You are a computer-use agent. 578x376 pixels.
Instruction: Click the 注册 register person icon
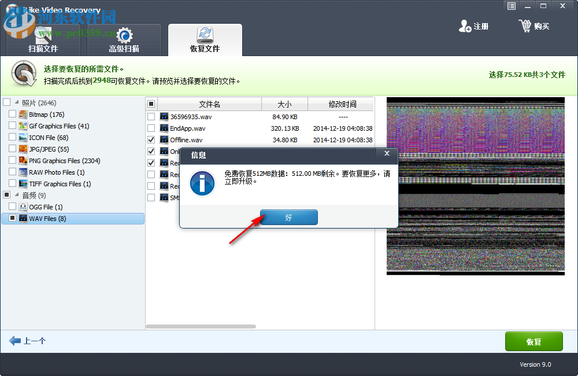pyautogui.click(x=466, y=25)
